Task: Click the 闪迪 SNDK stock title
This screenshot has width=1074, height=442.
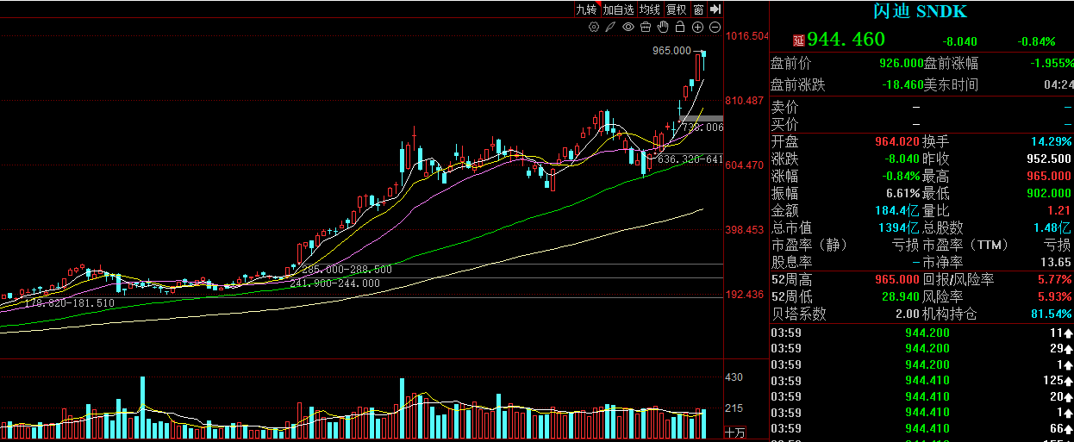Action: point(920,11)
